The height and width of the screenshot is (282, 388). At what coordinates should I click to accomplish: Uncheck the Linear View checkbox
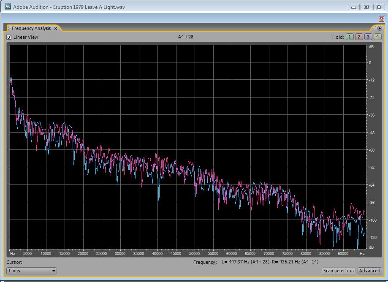click(9, 37)
